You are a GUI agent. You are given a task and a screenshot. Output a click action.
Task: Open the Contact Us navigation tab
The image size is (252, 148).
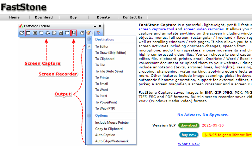[x=133, y=17]
